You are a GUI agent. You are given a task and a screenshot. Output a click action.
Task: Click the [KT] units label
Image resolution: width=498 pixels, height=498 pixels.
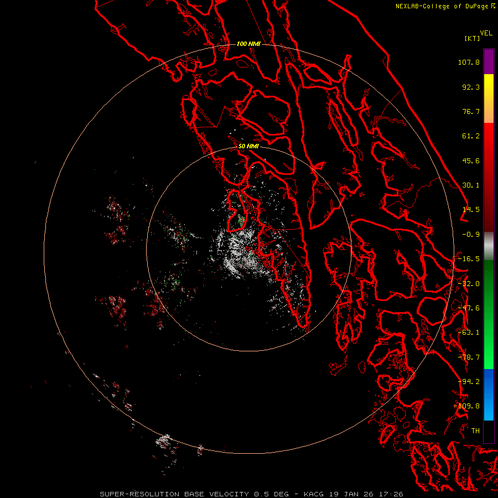[473, 38]
